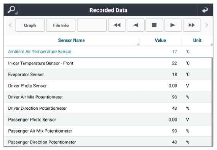Select the Driver Photo Sensor row
The width and height of the screenshot is (217, 150).
tap(108, 86)
